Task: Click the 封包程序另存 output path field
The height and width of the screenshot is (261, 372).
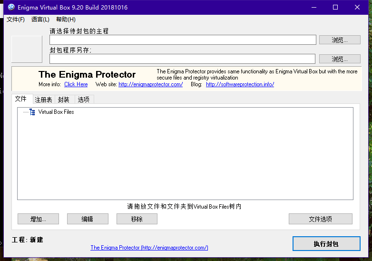Action: click(x=182, y=59)
